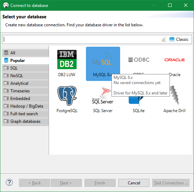Select the SQL Server database icon
The height and width of the screenshot is (192, 194).
[x=103, y=95]
